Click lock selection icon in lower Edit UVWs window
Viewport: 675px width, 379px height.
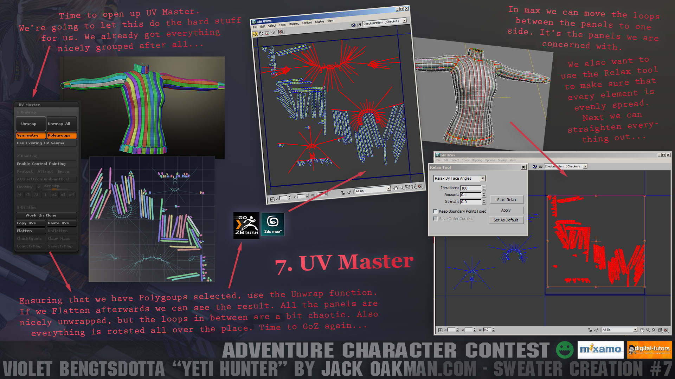click(x=590, y=330)
